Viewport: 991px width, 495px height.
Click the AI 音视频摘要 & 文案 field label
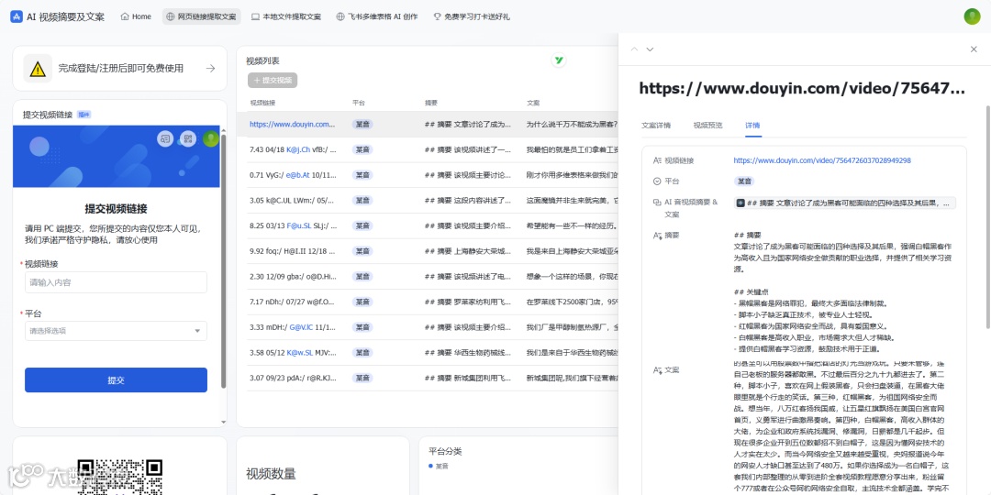pos(691,208)
